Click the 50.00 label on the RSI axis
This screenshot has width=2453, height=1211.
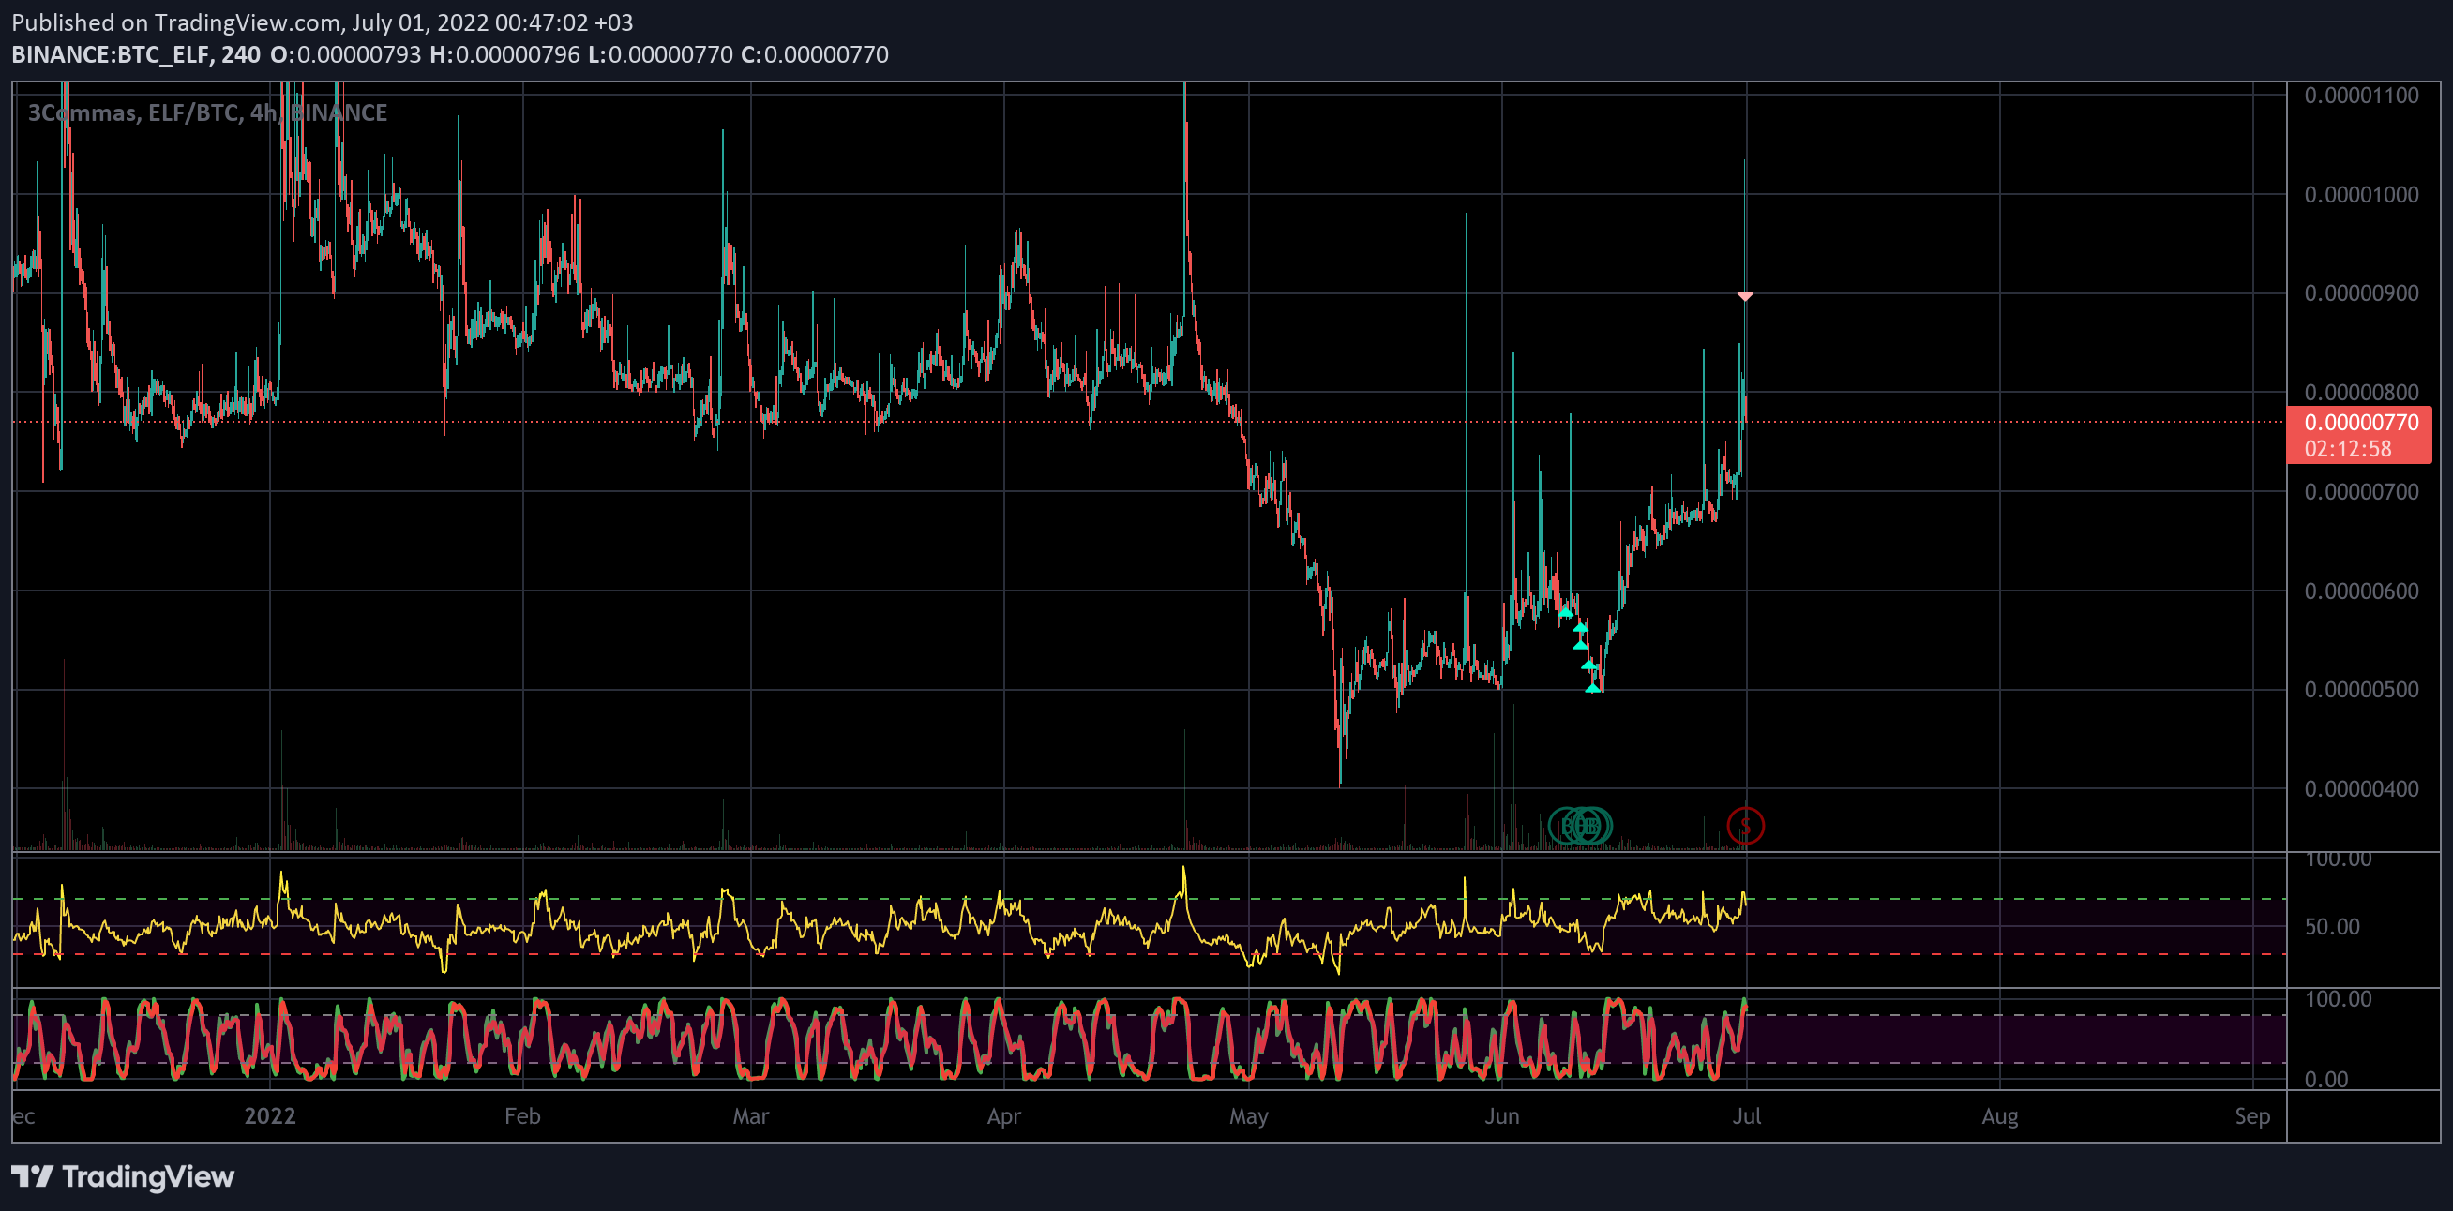[x=2332, y=927]
